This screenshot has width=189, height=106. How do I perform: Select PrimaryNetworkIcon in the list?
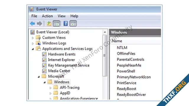(134, 77)
